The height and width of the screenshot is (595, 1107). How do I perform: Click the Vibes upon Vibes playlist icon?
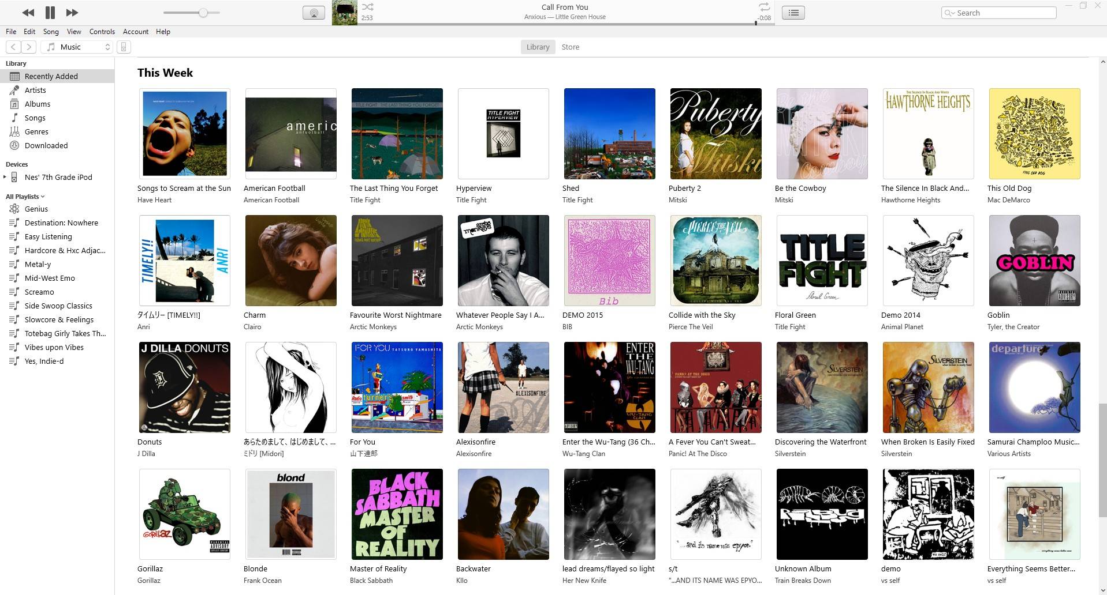(14, 347)
